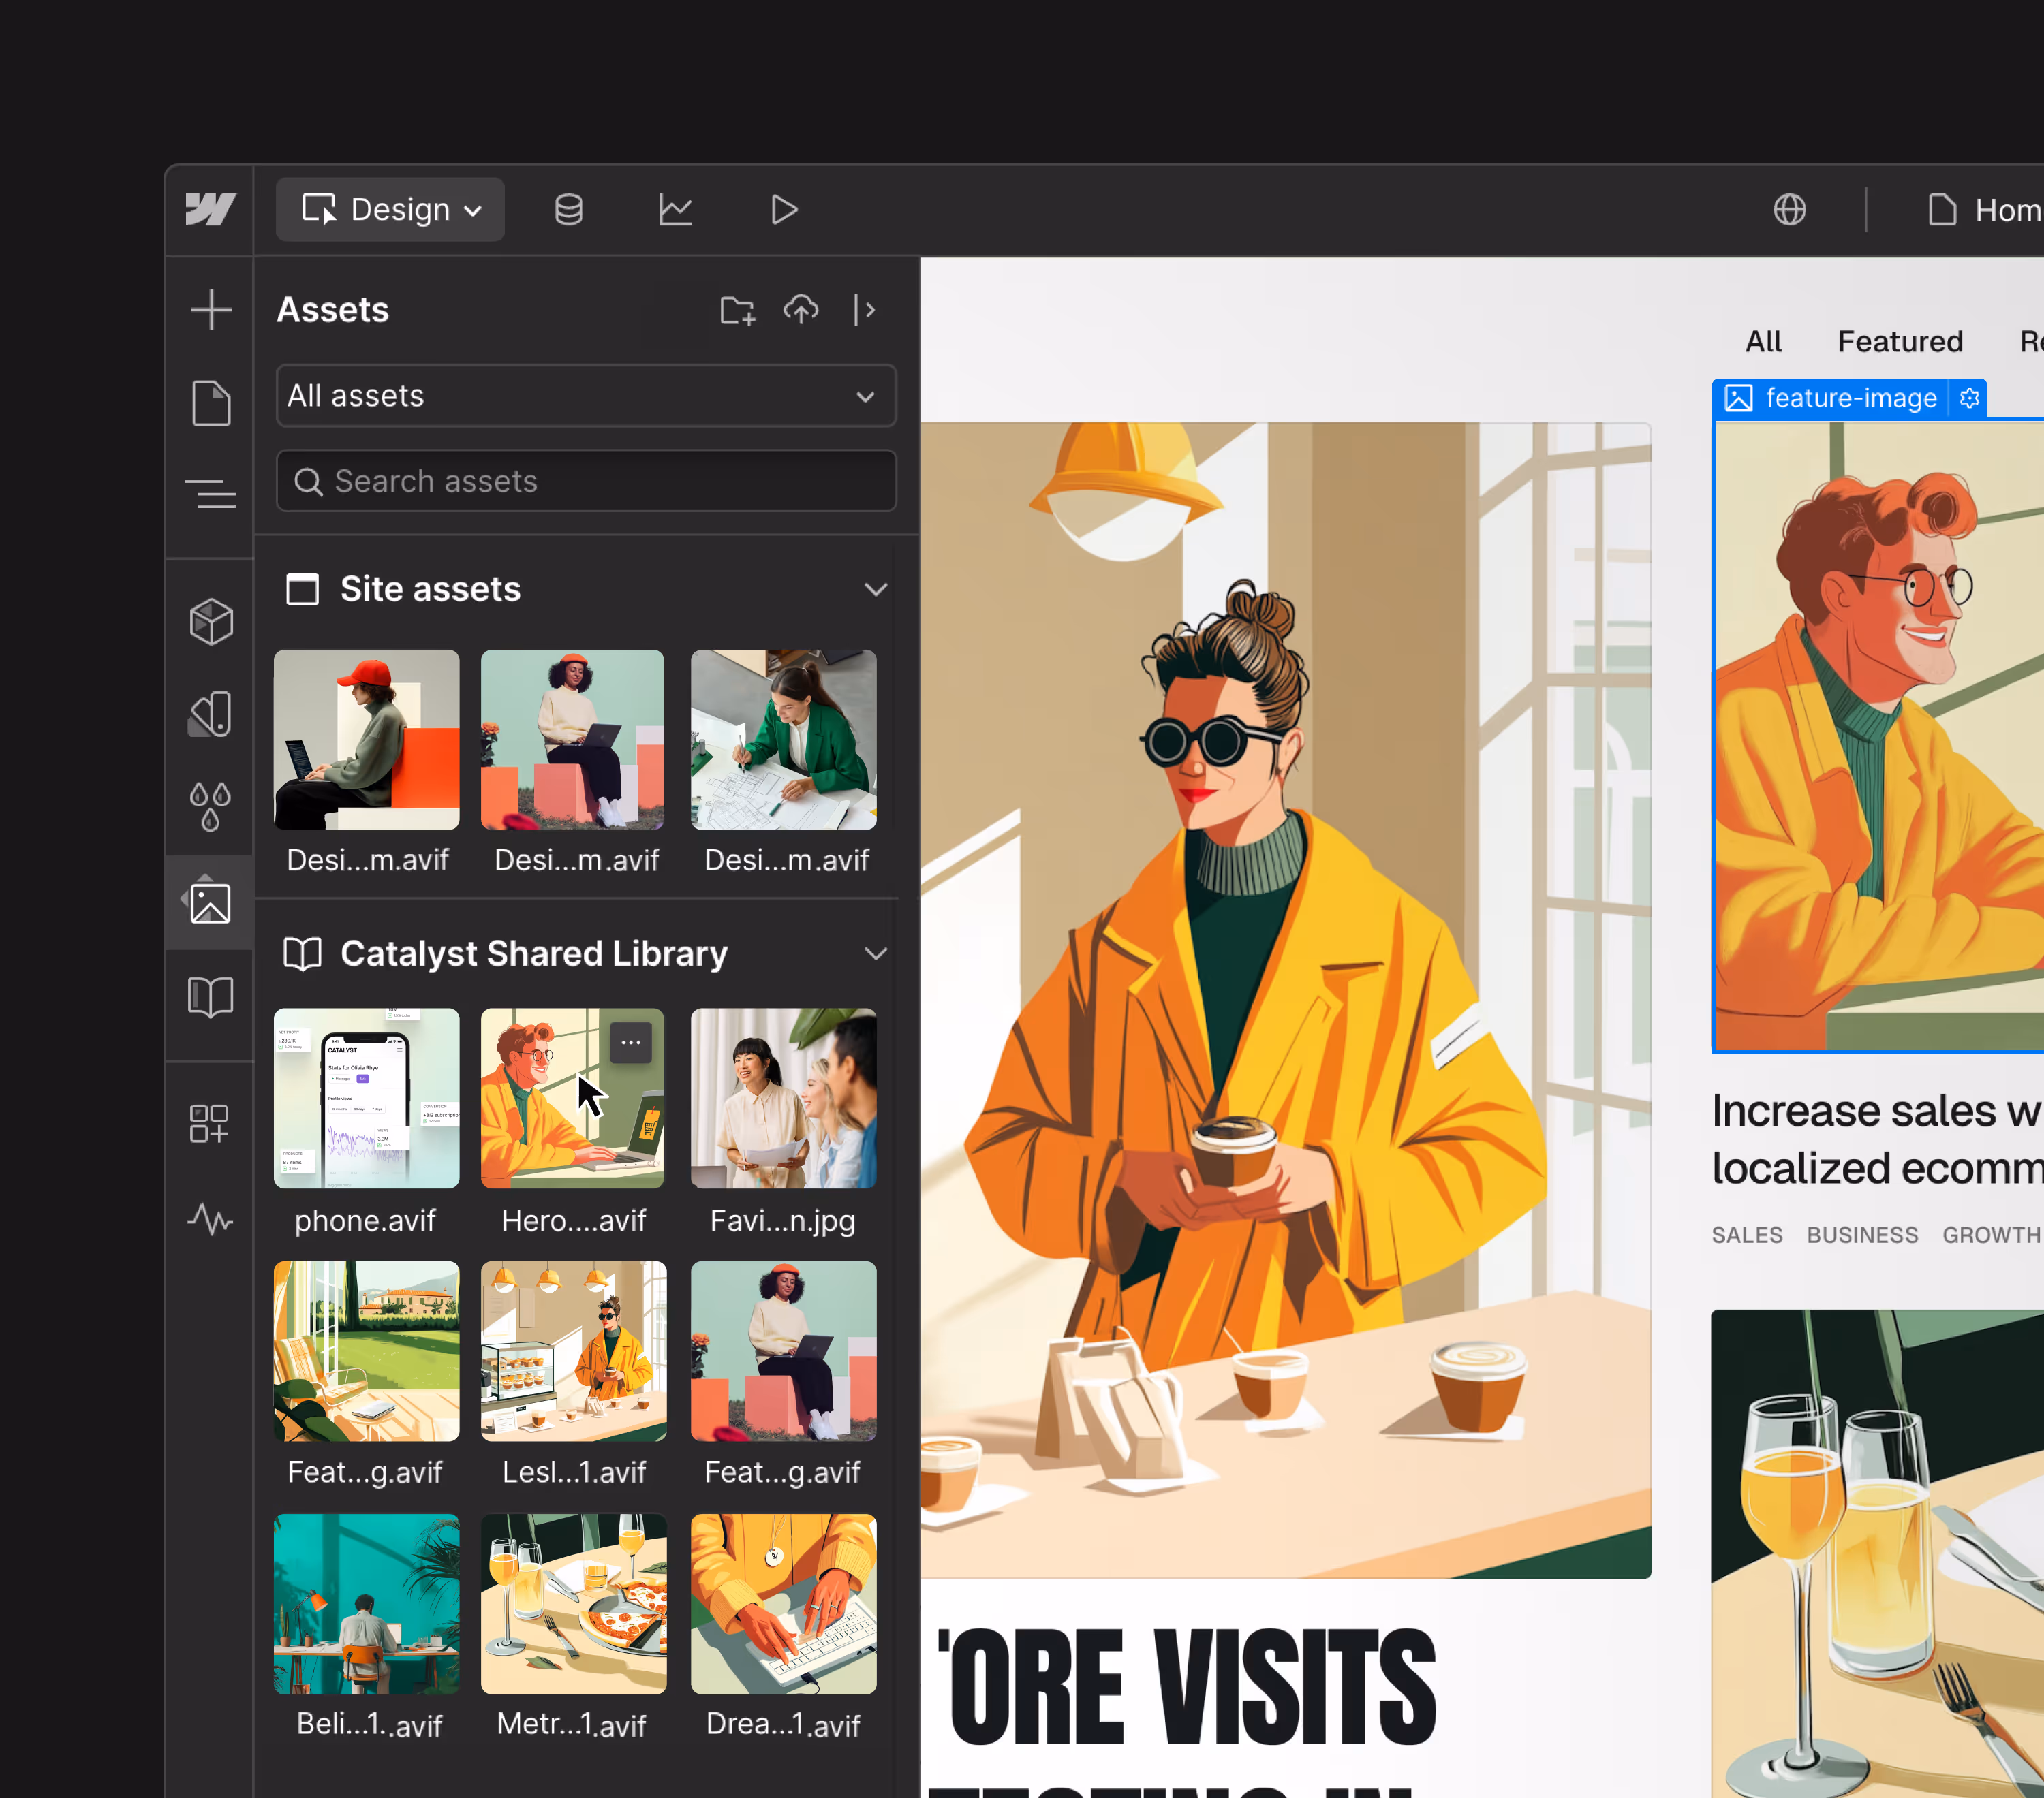This screenshot has height=1798, width=2044.
Task: Select the Lesl...1.avif thumbnail
Action: 574,1351
